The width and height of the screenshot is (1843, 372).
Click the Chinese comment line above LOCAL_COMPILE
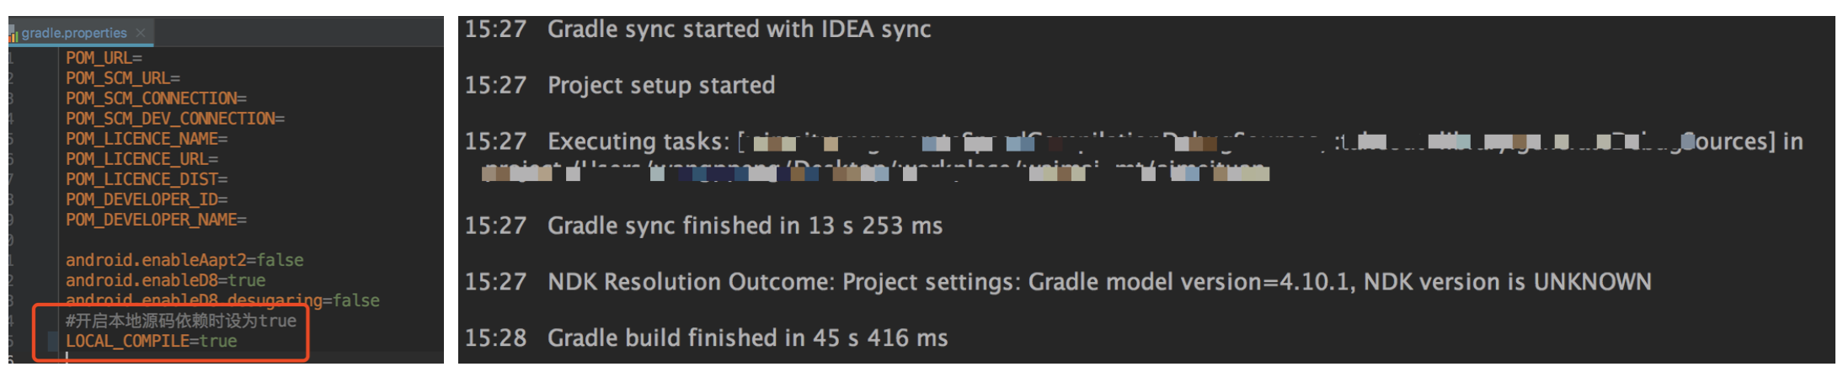(x=180, y=321)
